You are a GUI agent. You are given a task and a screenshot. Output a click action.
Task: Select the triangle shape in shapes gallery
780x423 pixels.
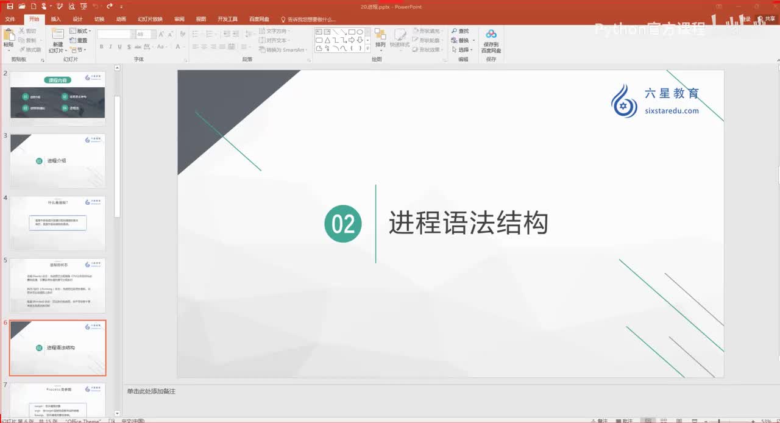click(x=327, y=40)
